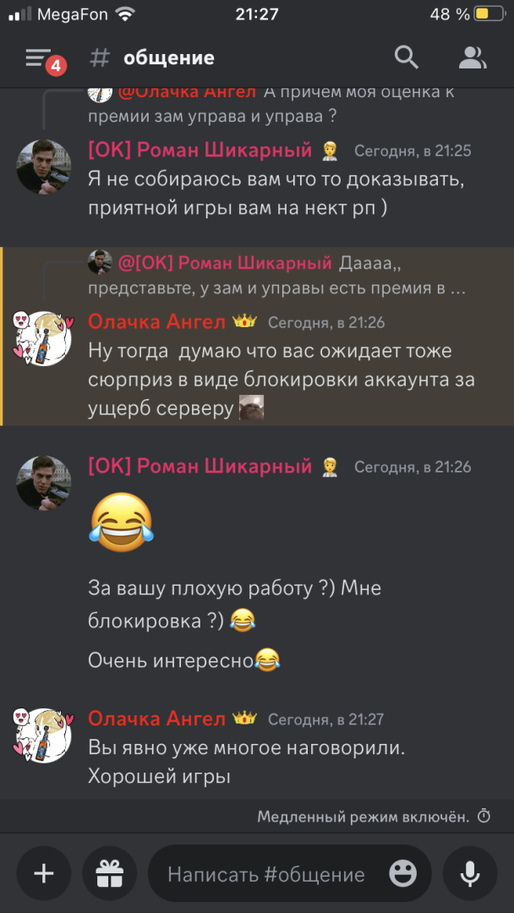Open the channel list hamburger menu
514x913 pixels.
click(38, 57)
